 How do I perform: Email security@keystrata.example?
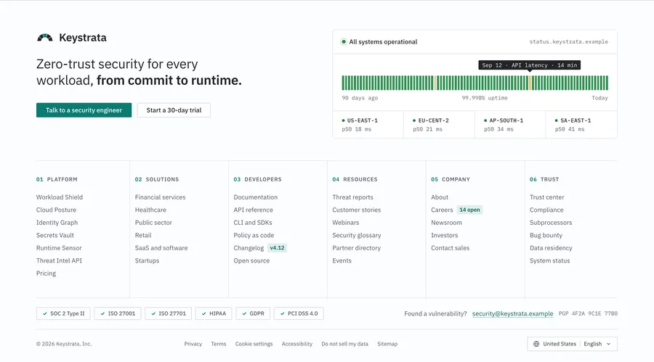pos(512,313)
